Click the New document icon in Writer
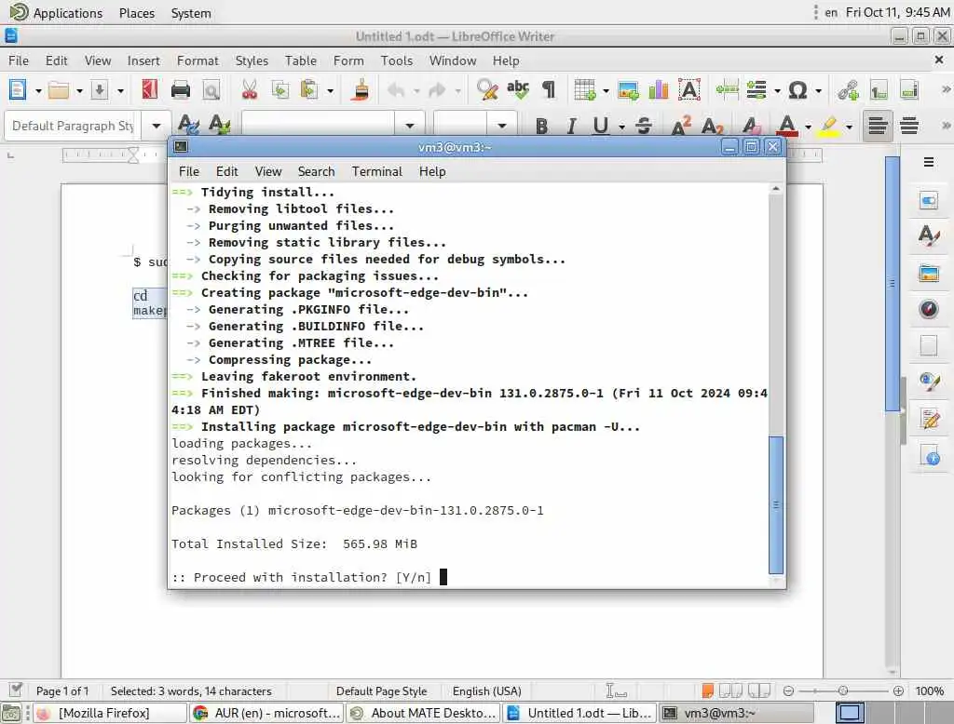The image size is (954, 724). click(17, 90)
